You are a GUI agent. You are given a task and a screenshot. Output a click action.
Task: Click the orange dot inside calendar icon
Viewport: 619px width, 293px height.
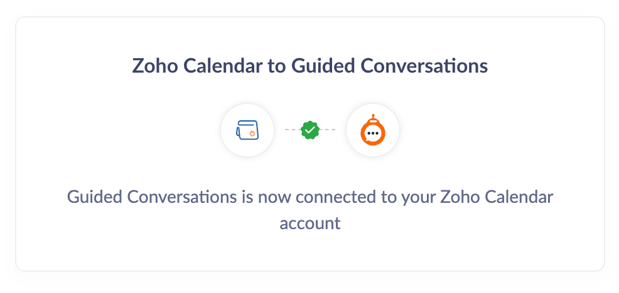pos(252,133)
